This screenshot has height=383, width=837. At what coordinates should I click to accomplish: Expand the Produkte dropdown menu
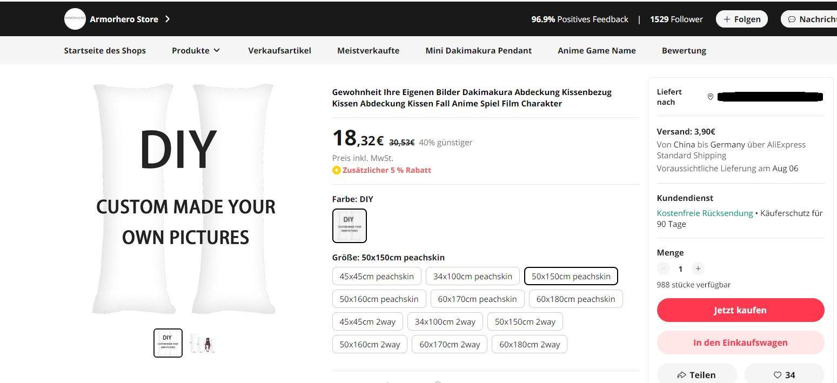pos(196,50)
